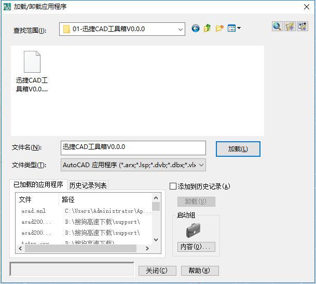Switch to 历史记录列表 tab
This screenshot has width=316, height=284.
coord(88,185)
